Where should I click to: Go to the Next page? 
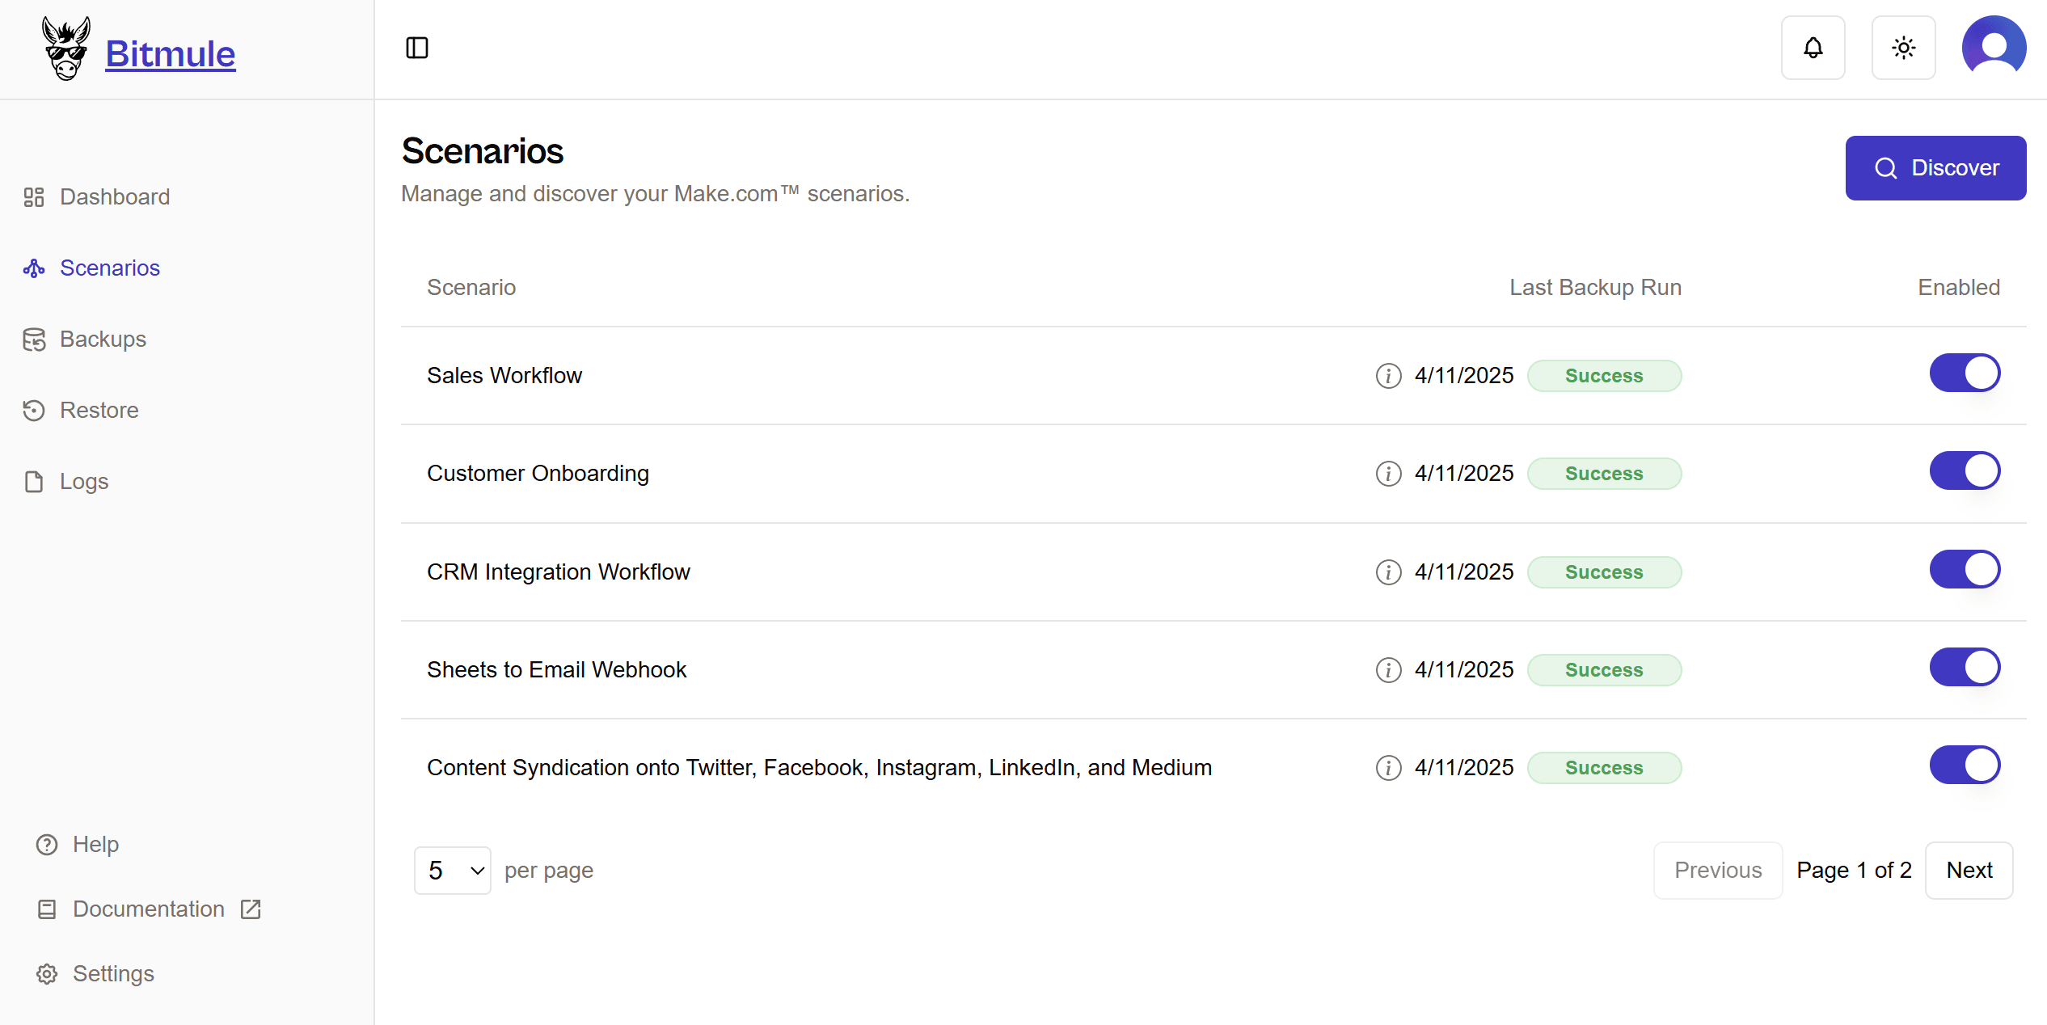(1969, 871)
